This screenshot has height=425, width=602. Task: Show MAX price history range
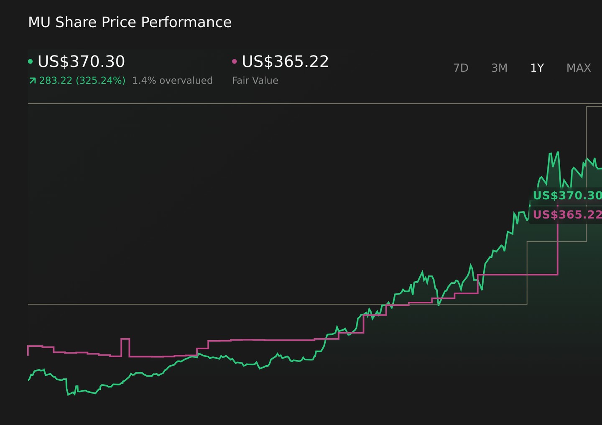[x=579, y=68]
